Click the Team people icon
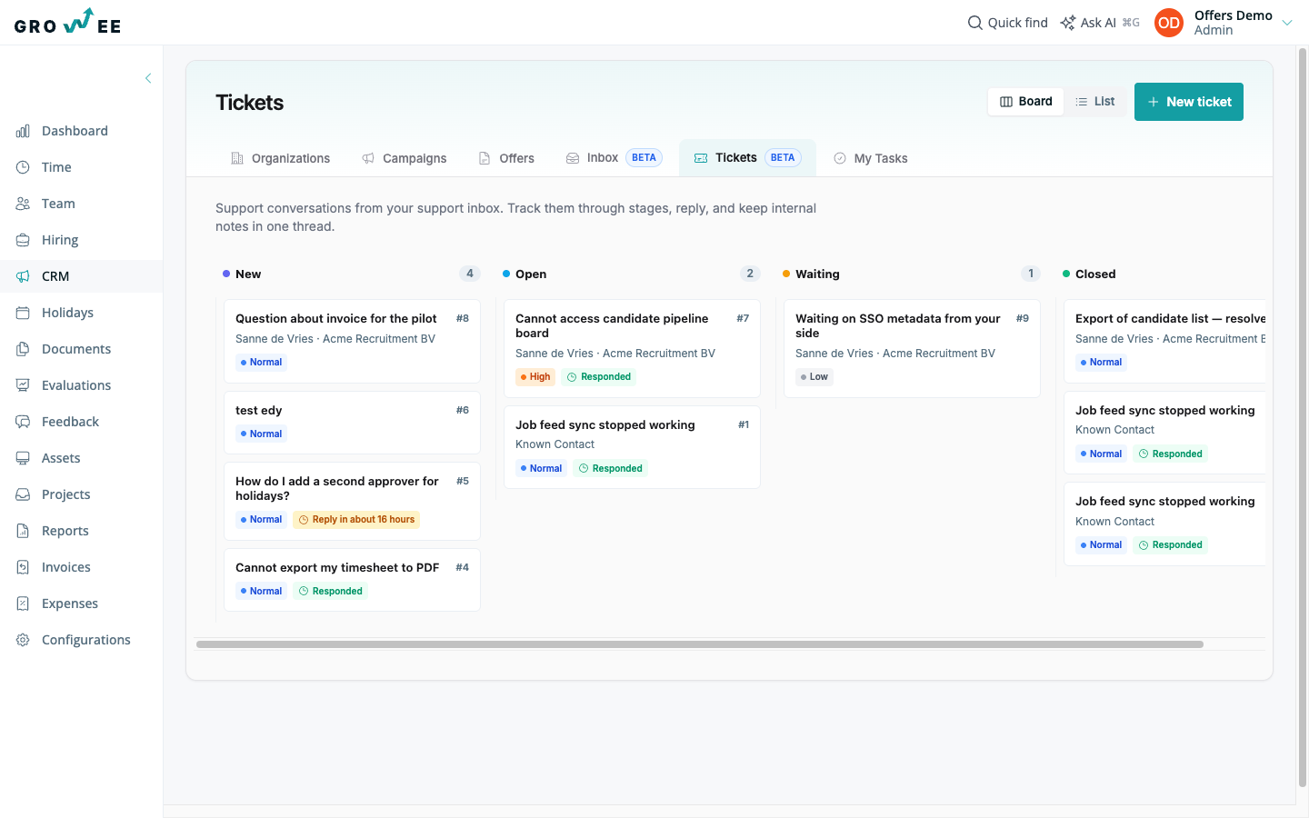The image size is (1309, 818). click(23, 204)
